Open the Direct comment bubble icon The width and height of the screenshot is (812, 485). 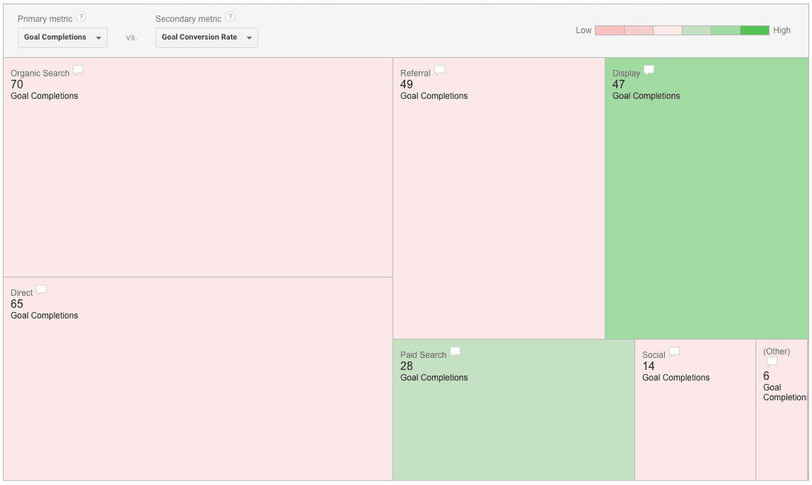42,290
